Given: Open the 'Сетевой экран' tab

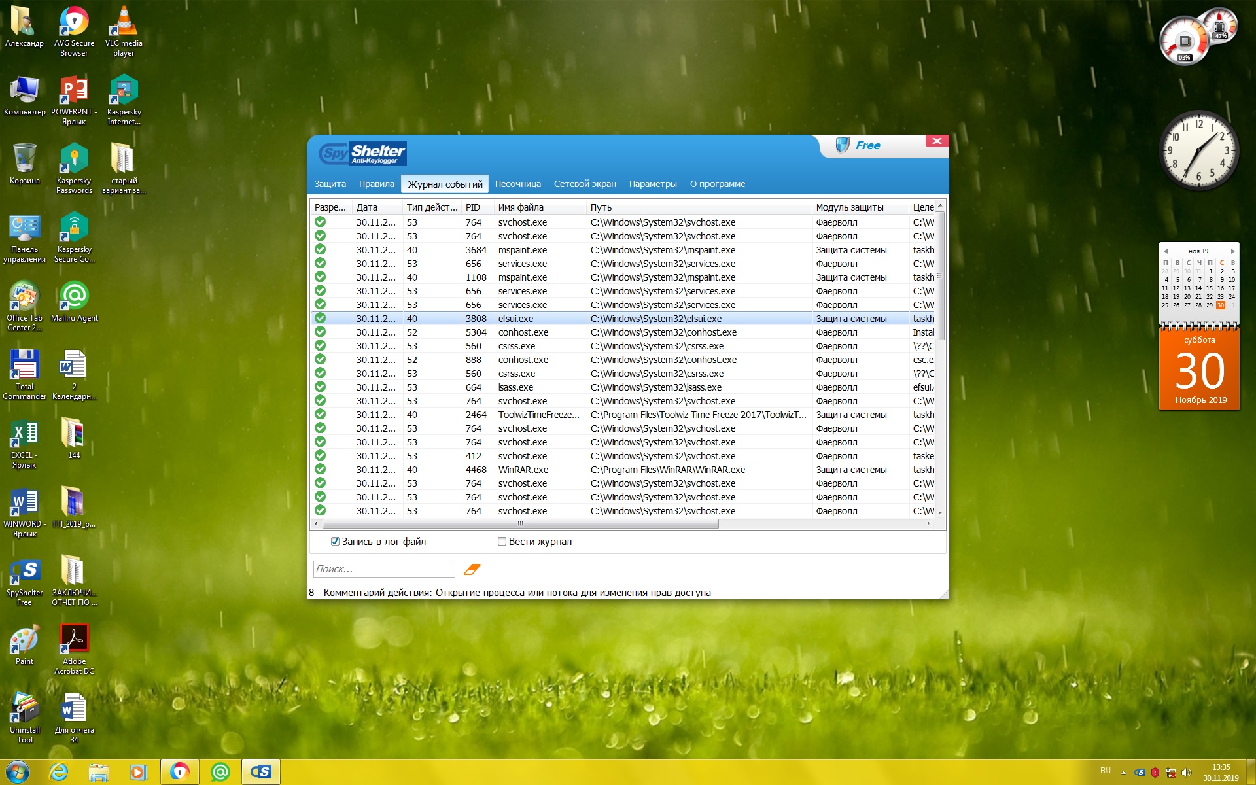Looking at the screenshot, I should point(585,184).
